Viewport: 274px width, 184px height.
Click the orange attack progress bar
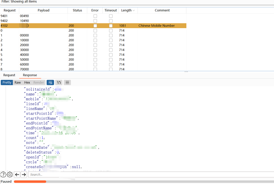tap(30, 181)
